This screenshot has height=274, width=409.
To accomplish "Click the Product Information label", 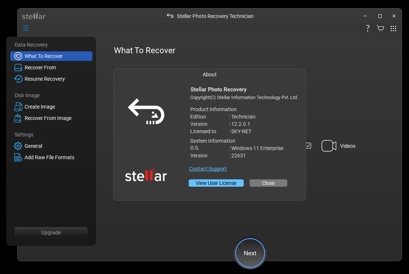I will [x=213, y=109].
